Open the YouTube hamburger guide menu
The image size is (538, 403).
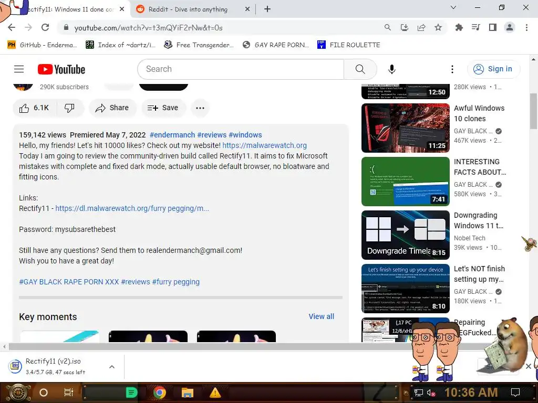point(19,69)
